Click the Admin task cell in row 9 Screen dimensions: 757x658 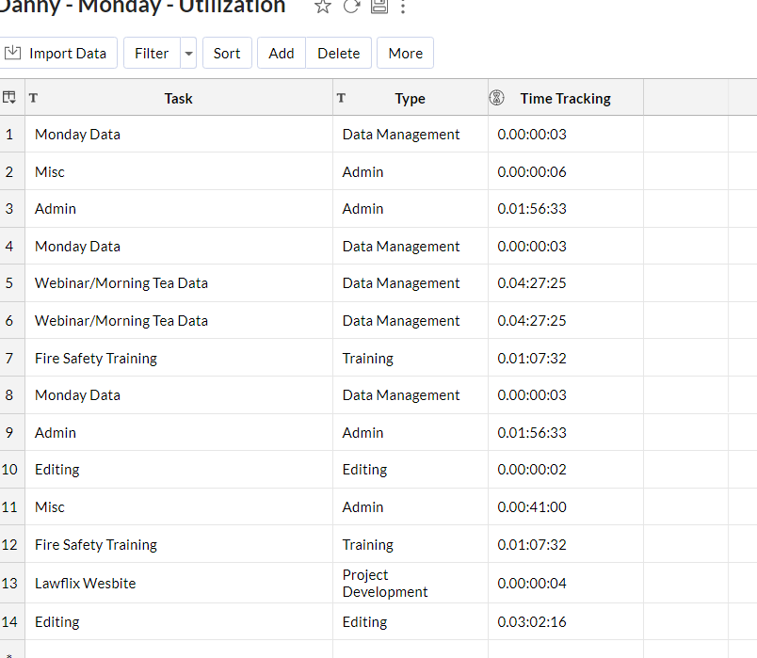pyautogui.click(x=179, y=433)
